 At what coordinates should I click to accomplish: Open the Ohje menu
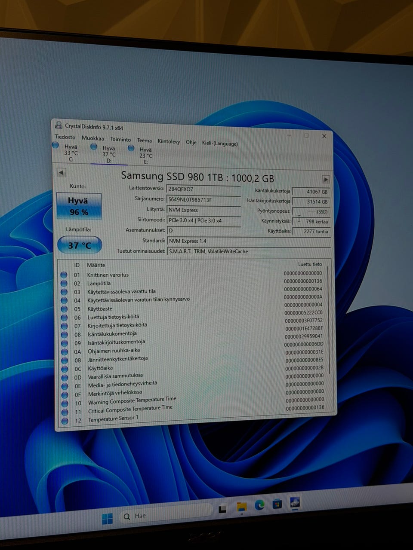point(191,142)
